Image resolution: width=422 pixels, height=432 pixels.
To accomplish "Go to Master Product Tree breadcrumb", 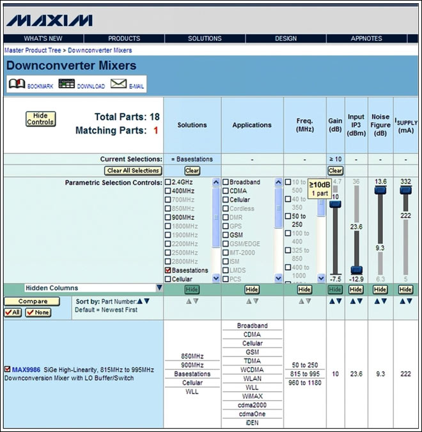I will (x=33, y=50).
